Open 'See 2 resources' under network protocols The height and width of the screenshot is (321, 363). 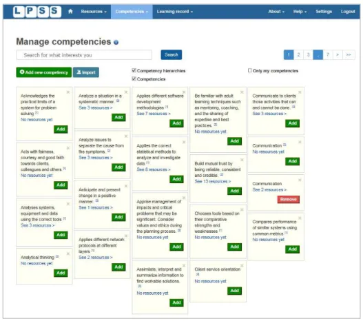96,258
